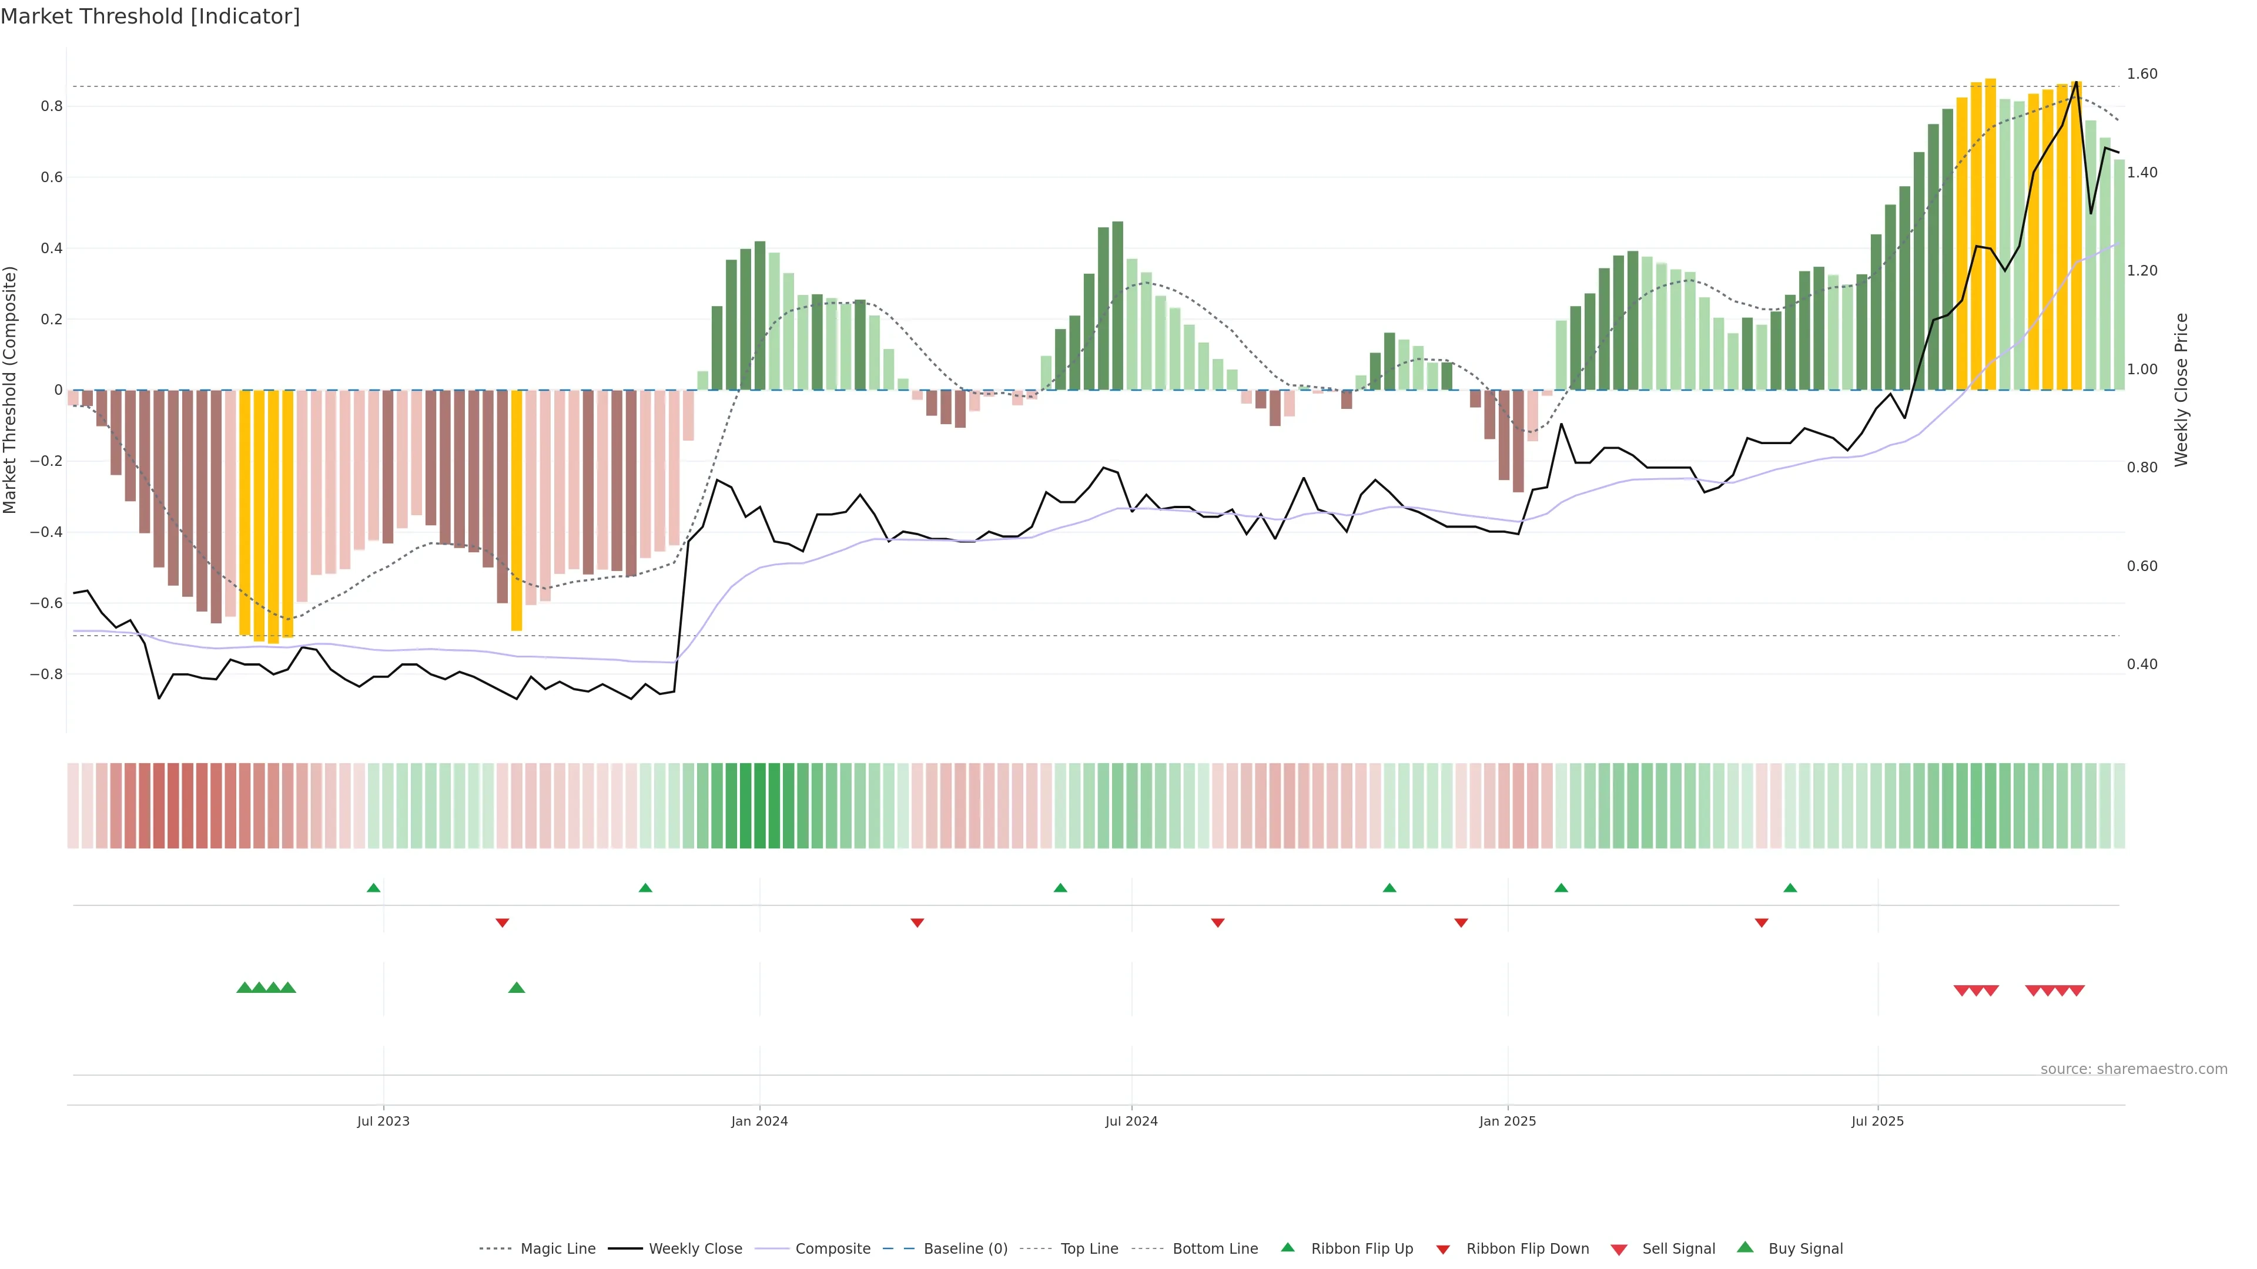Toggle Weekly Close legend entry
Screen dimensions: 2257x1269
coord(695,1248)
